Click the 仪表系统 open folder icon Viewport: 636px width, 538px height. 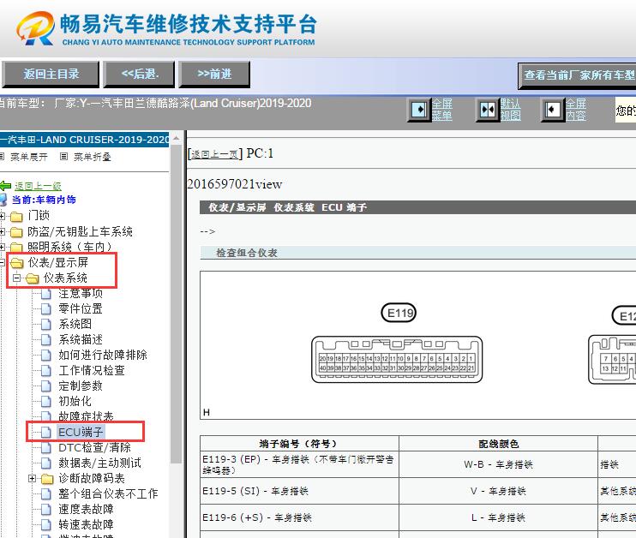[33, 278]
